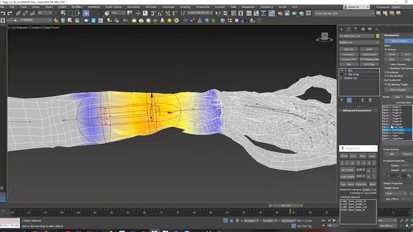Open the Rendering menu

pos(134,7)
